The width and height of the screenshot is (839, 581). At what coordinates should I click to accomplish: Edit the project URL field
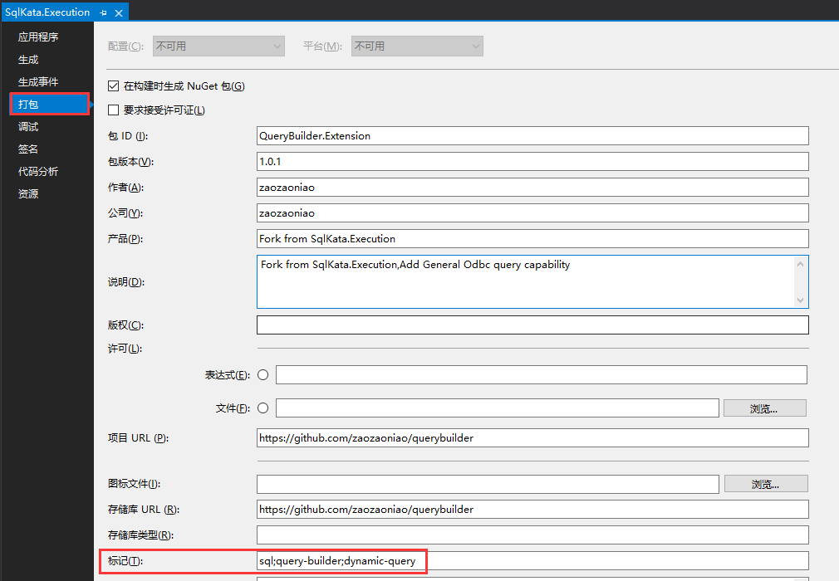532,437
